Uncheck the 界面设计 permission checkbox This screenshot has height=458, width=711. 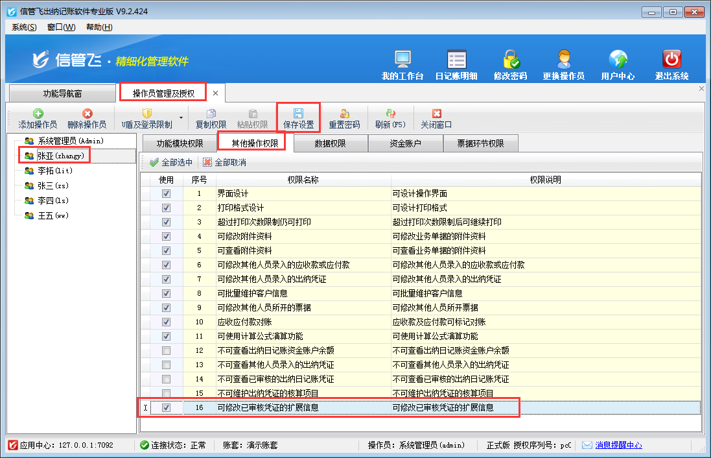(167, 194)
